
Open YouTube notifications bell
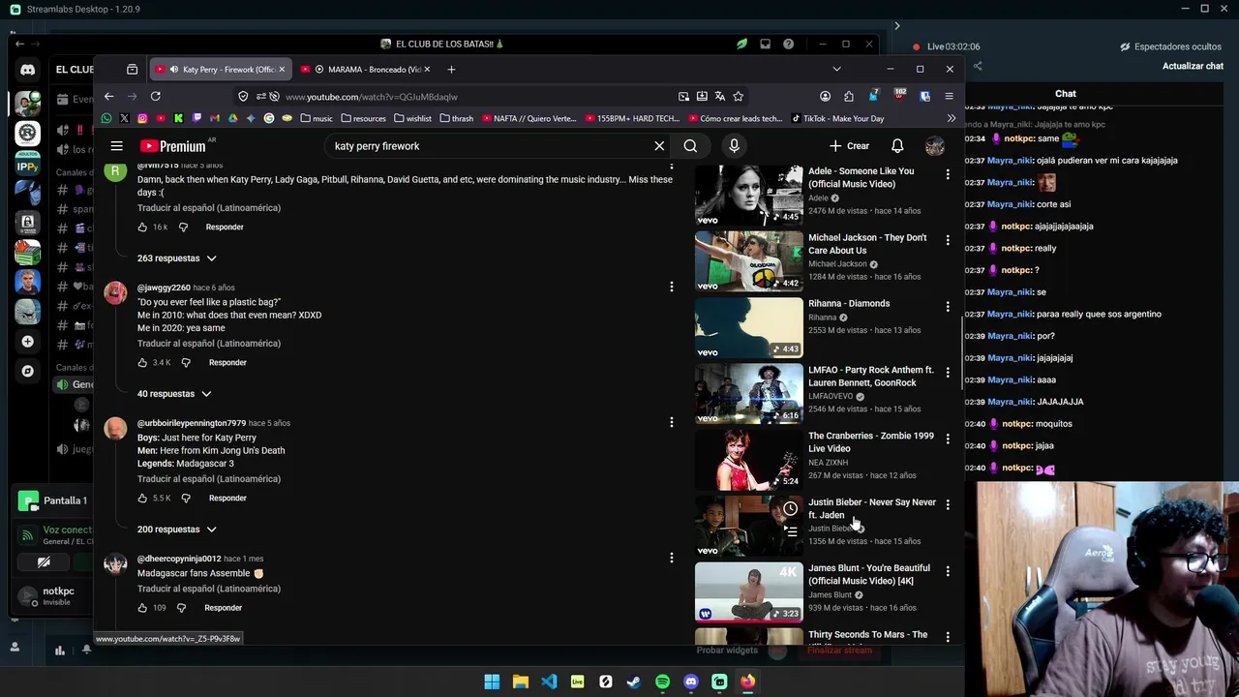(x=897, y=146)
